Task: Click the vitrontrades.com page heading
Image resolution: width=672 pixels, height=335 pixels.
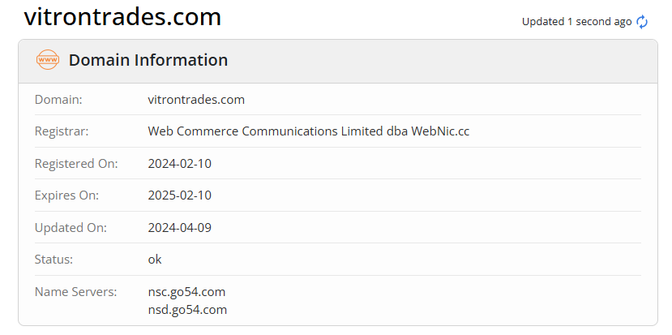Action: [122, 17]
